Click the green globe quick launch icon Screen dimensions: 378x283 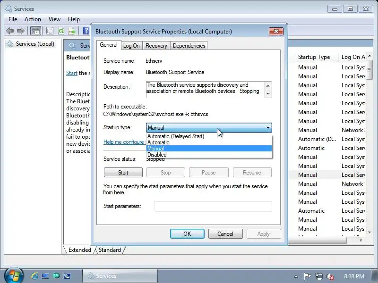56,275
